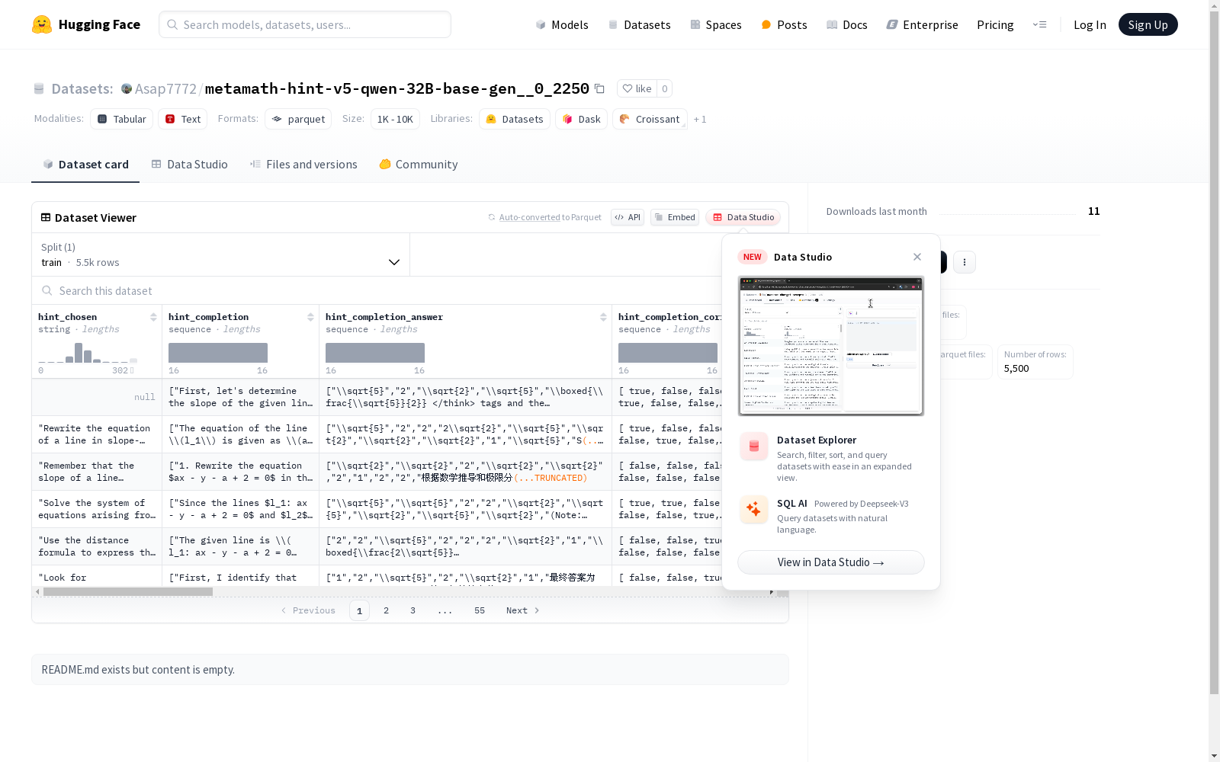Select the Tabular modality tag
This screenshot has width=1220, height=762.
[x=122, y=119]
